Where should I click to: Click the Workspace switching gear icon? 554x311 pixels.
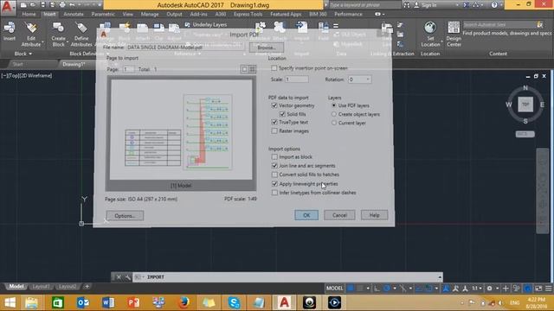tap(489, 288)
